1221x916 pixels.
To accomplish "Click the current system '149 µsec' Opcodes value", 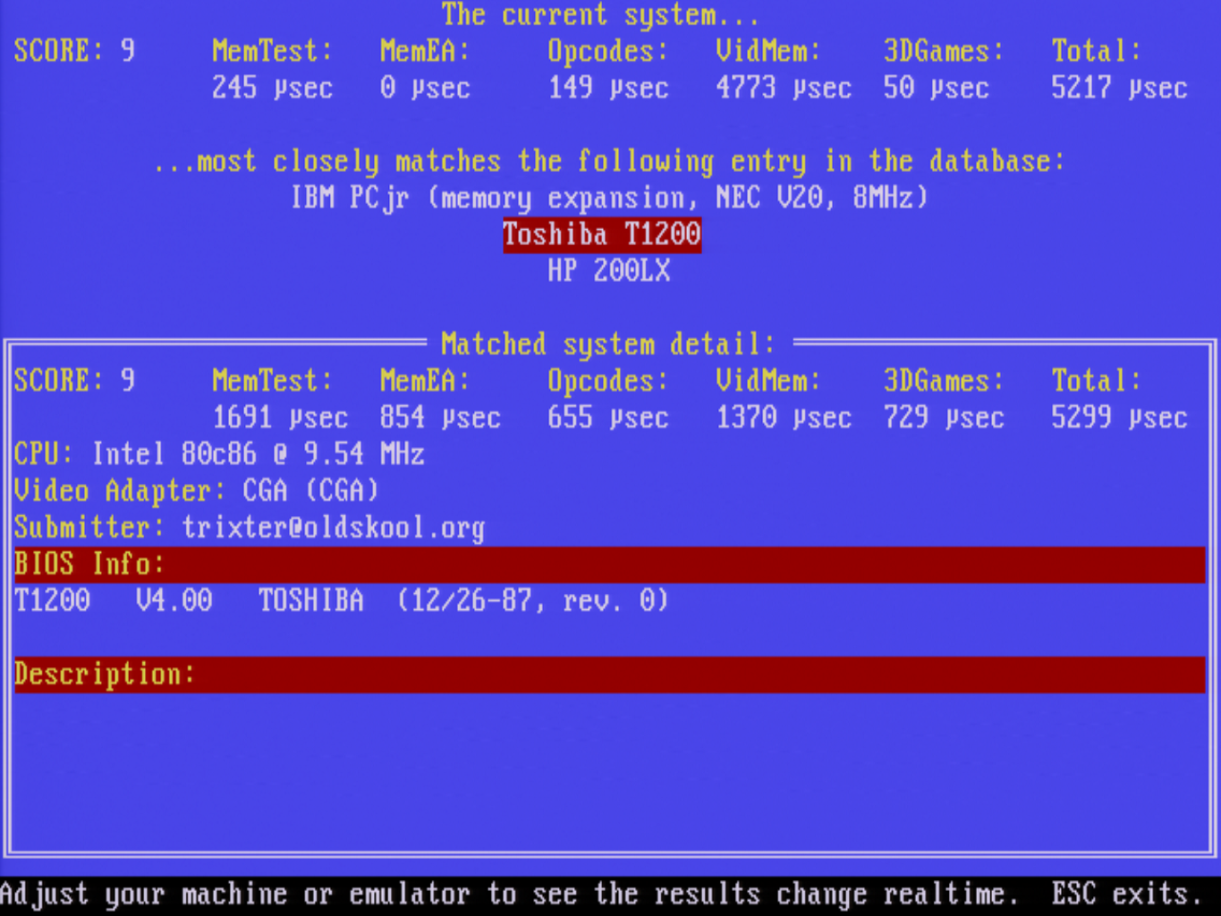I will (608, 88).
